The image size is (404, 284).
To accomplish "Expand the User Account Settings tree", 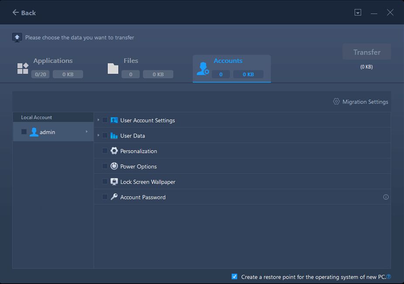I will pos(99,120).
